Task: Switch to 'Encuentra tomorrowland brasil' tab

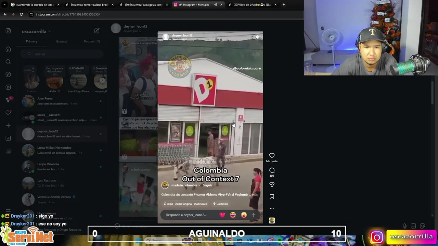Action: [x=89, y=5]
